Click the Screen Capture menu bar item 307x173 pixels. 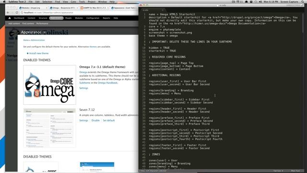[x=289, y=1]
